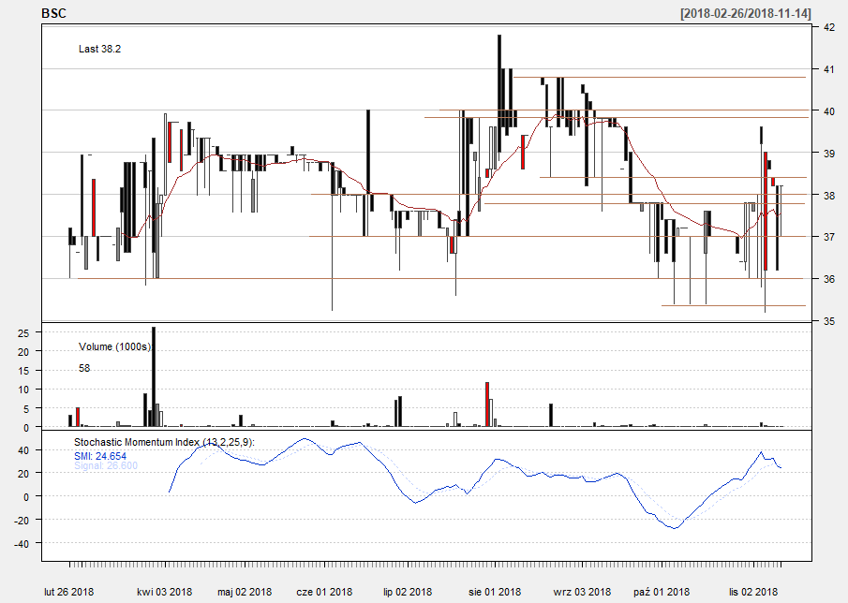This screenshot has height=603, width=848.
Task: Click price axis label 41
Action: click(828, 69)
